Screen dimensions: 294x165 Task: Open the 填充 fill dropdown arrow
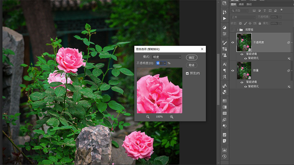coord(280,23)
